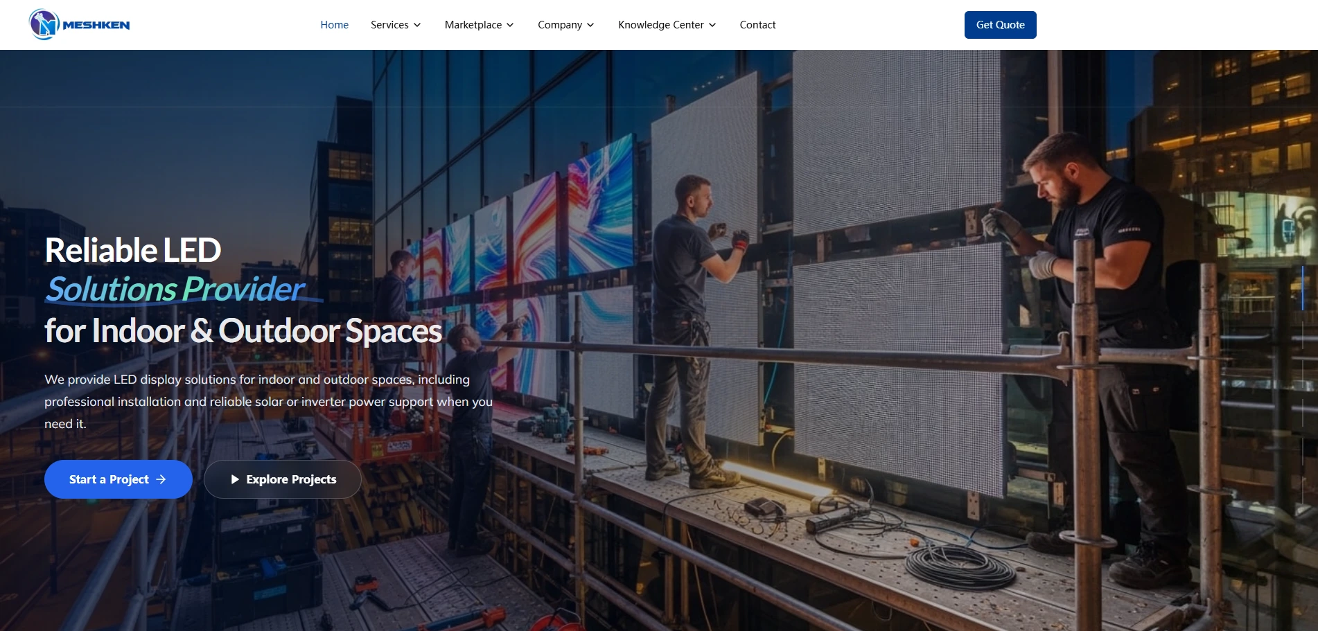Select the active blue slide indicator bar

pos(1303,288)
